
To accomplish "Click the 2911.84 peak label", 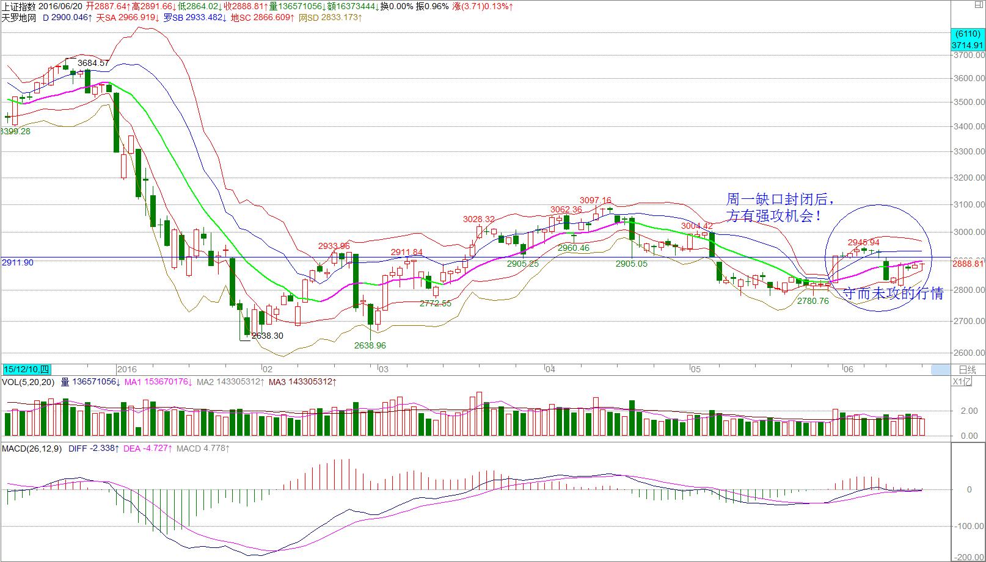I will 407,252.
